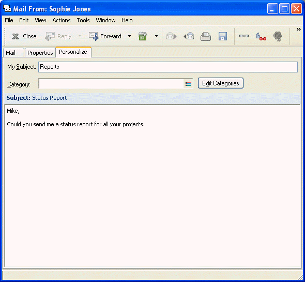Click the grayed-out Reply button

58,36
